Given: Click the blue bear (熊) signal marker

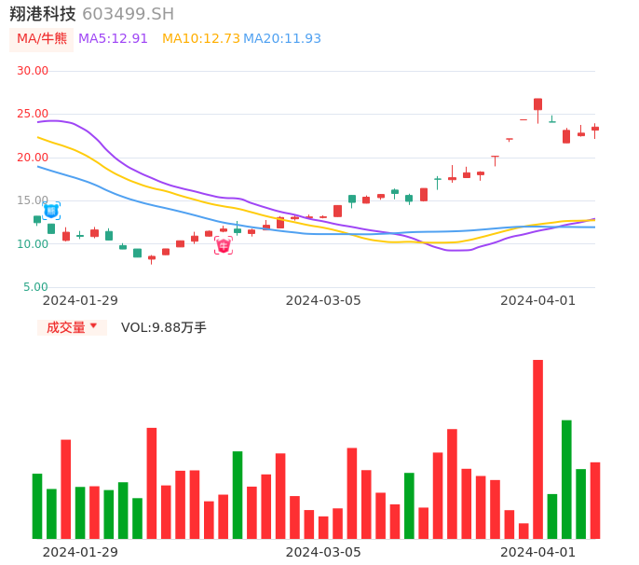Looking at the screenshot, I should click(x=51, y=211).
